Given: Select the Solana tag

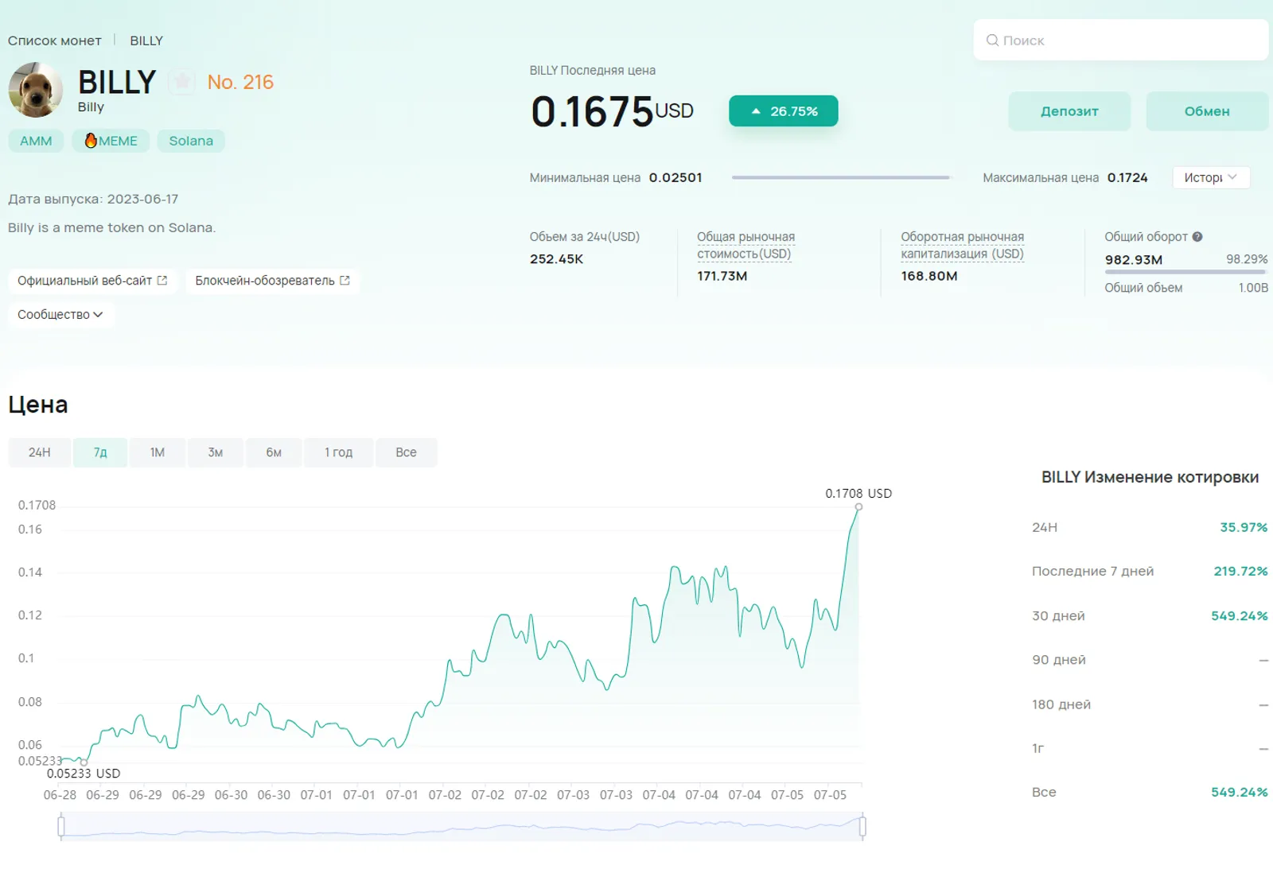Looking at the screenshot, I should click(191, 141).
